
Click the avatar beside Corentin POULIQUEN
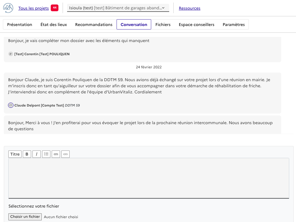(11, 54)
